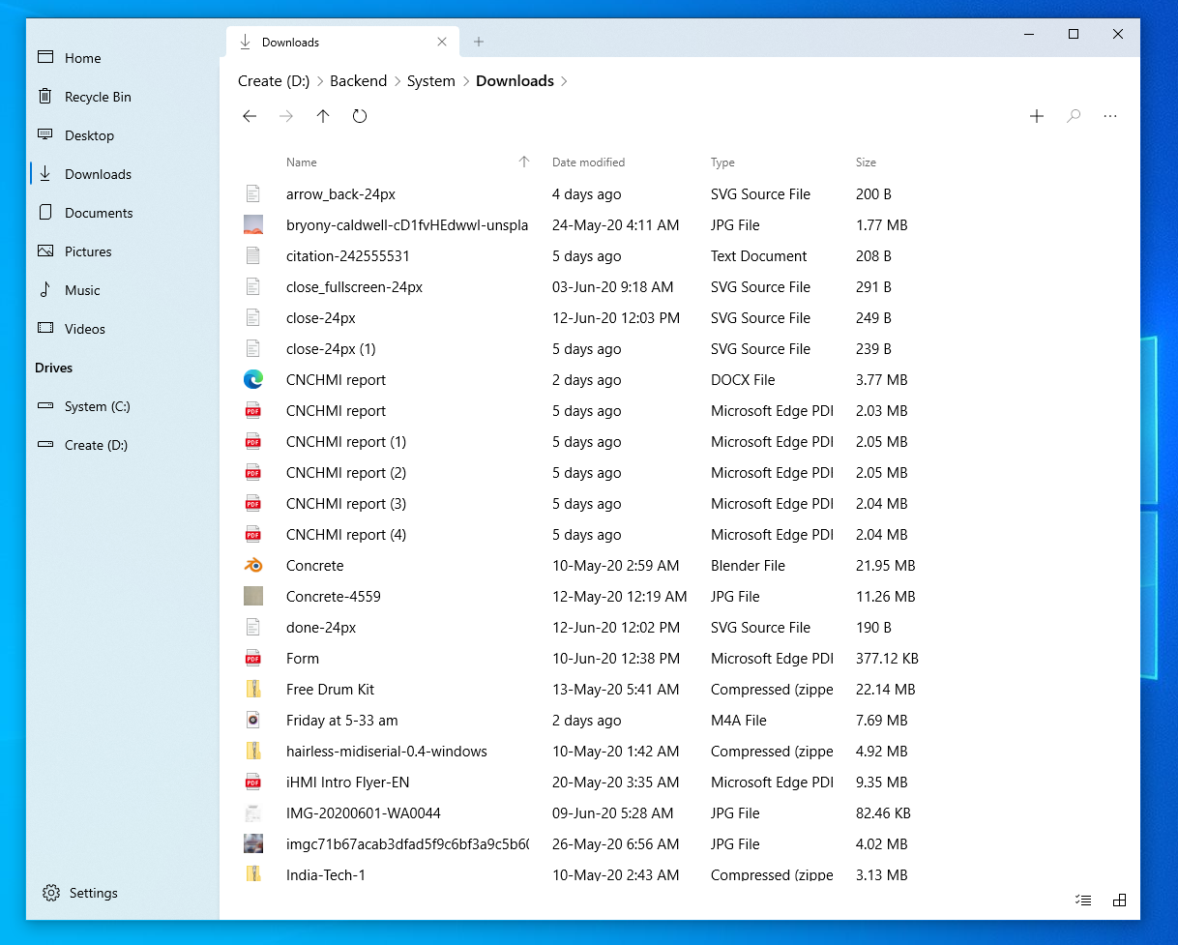Click Backend in the breadcrumb path

point(358,81)
